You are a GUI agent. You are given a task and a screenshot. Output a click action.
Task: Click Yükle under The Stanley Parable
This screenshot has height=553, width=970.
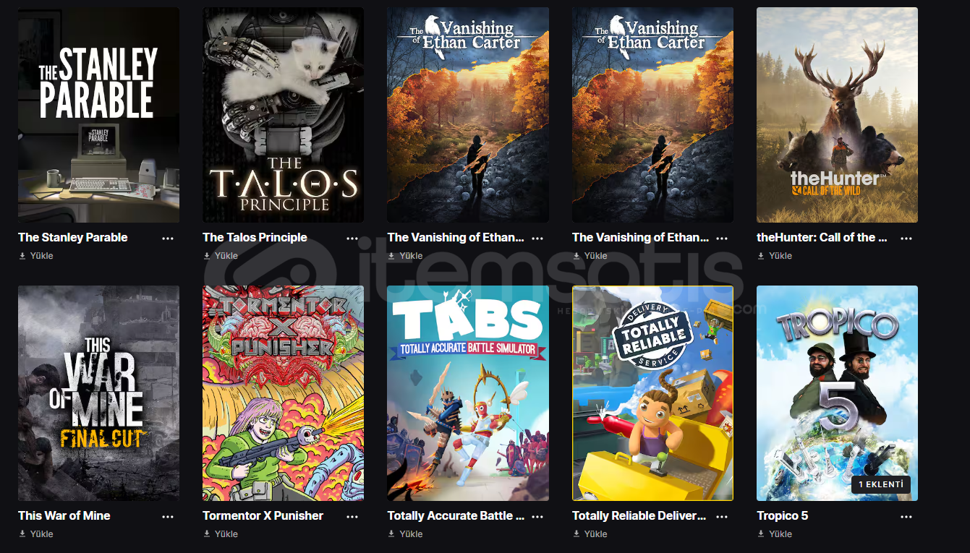(36, 256)
